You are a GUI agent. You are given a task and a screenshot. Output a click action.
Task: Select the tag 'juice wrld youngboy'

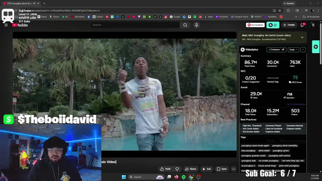[x=289, y=166]
